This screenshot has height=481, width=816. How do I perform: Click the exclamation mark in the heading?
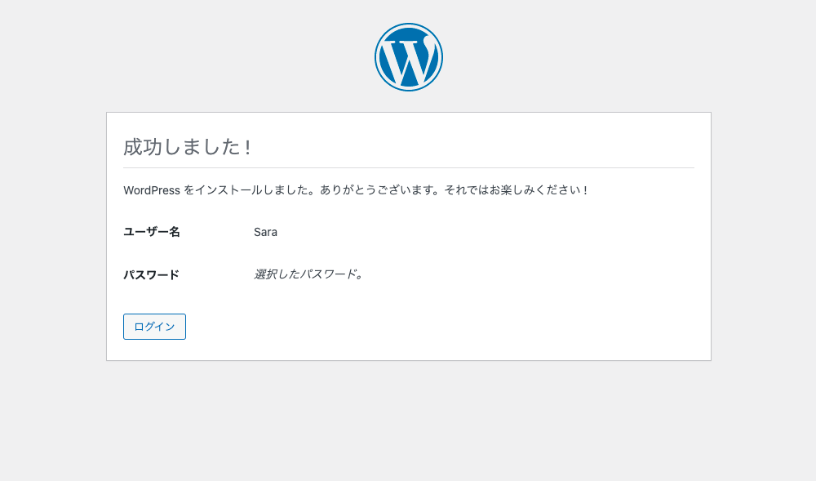coord(248,147)
